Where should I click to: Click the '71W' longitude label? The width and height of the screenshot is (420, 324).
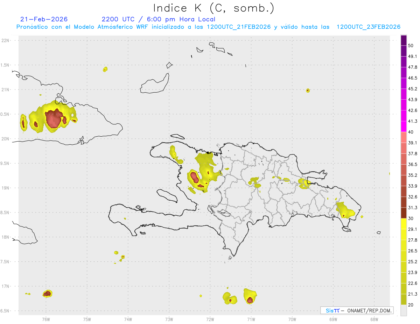[x=251, y=319]
